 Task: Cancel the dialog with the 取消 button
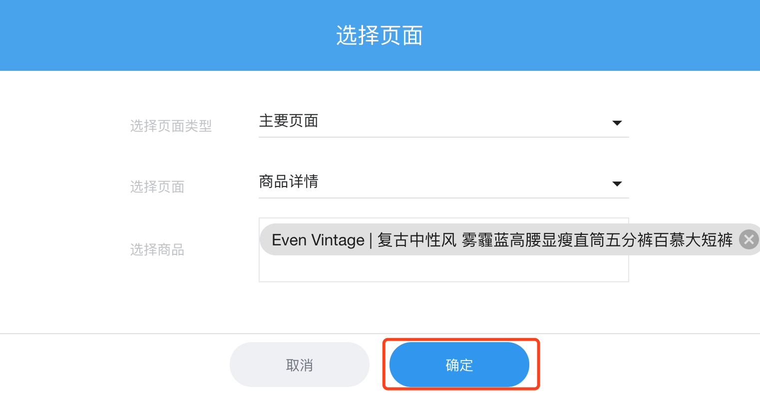pos(300,365)
